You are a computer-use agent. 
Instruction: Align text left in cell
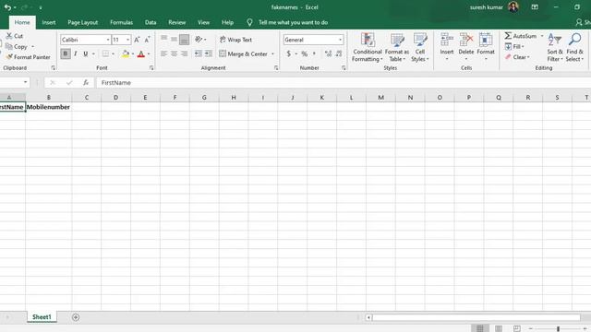pos(164,53)
